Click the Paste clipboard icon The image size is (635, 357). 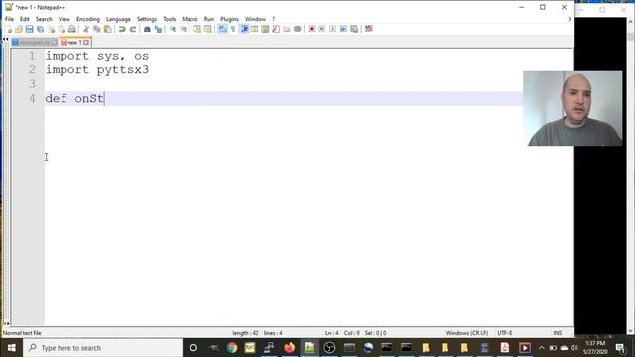click(x=108, y=29)
